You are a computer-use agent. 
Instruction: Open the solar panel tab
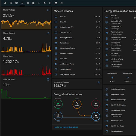[x=16, y=3]
